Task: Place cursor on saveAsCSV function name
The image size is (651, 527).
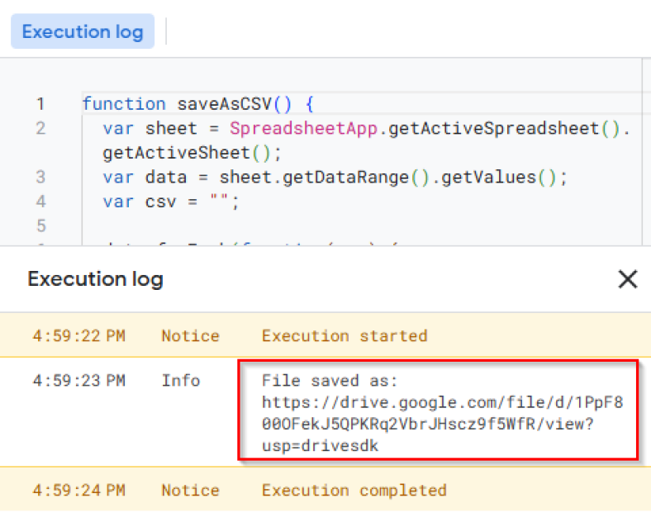Action: coord(225,104)
